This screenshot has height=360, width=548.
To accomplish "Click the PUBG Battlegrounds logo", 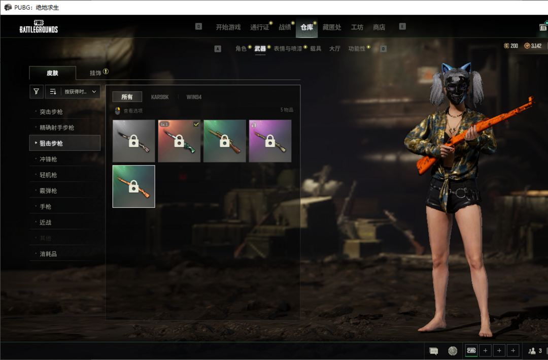I will pyautogui.click(x=39, y=26).
